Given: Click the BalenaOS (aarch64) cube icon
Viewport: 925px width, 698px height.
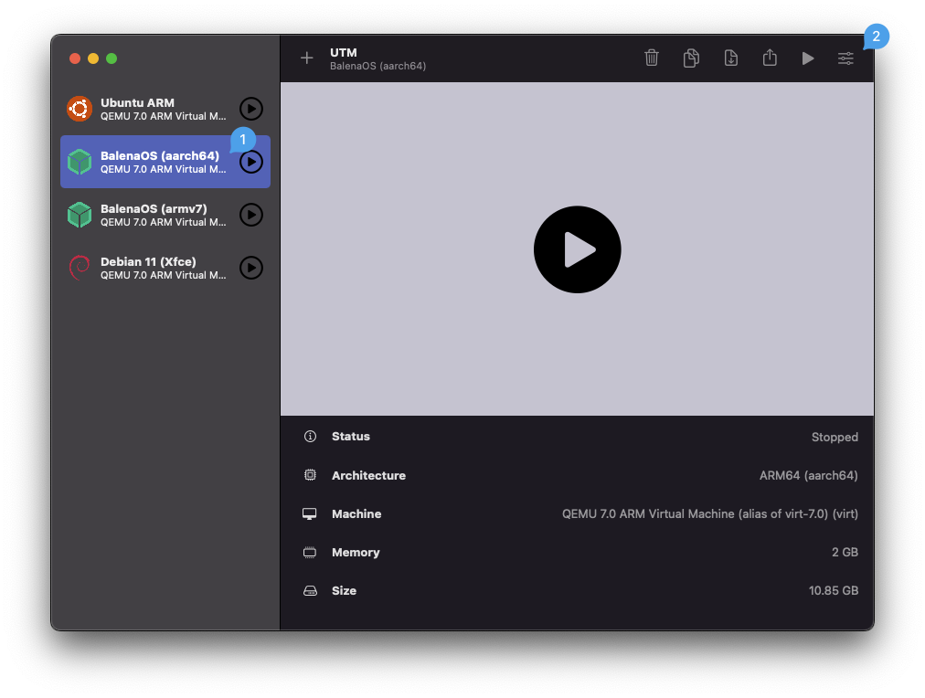Looking at the screenshot, I should (79, 162).
